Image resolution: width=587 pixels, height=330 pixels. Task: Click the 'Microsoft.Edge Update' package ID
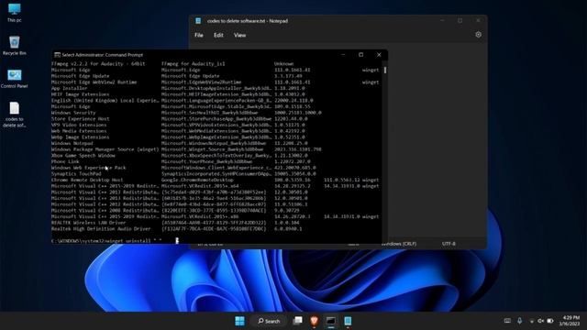(191, 76)
